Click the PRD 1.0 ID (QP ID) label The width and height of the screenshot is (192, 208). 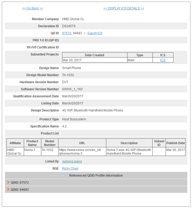(x=46, y=40)
